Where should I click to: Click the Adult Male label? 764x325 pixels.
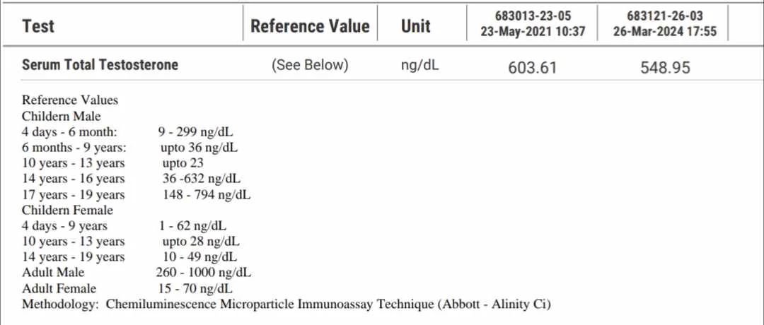[53, 273]
